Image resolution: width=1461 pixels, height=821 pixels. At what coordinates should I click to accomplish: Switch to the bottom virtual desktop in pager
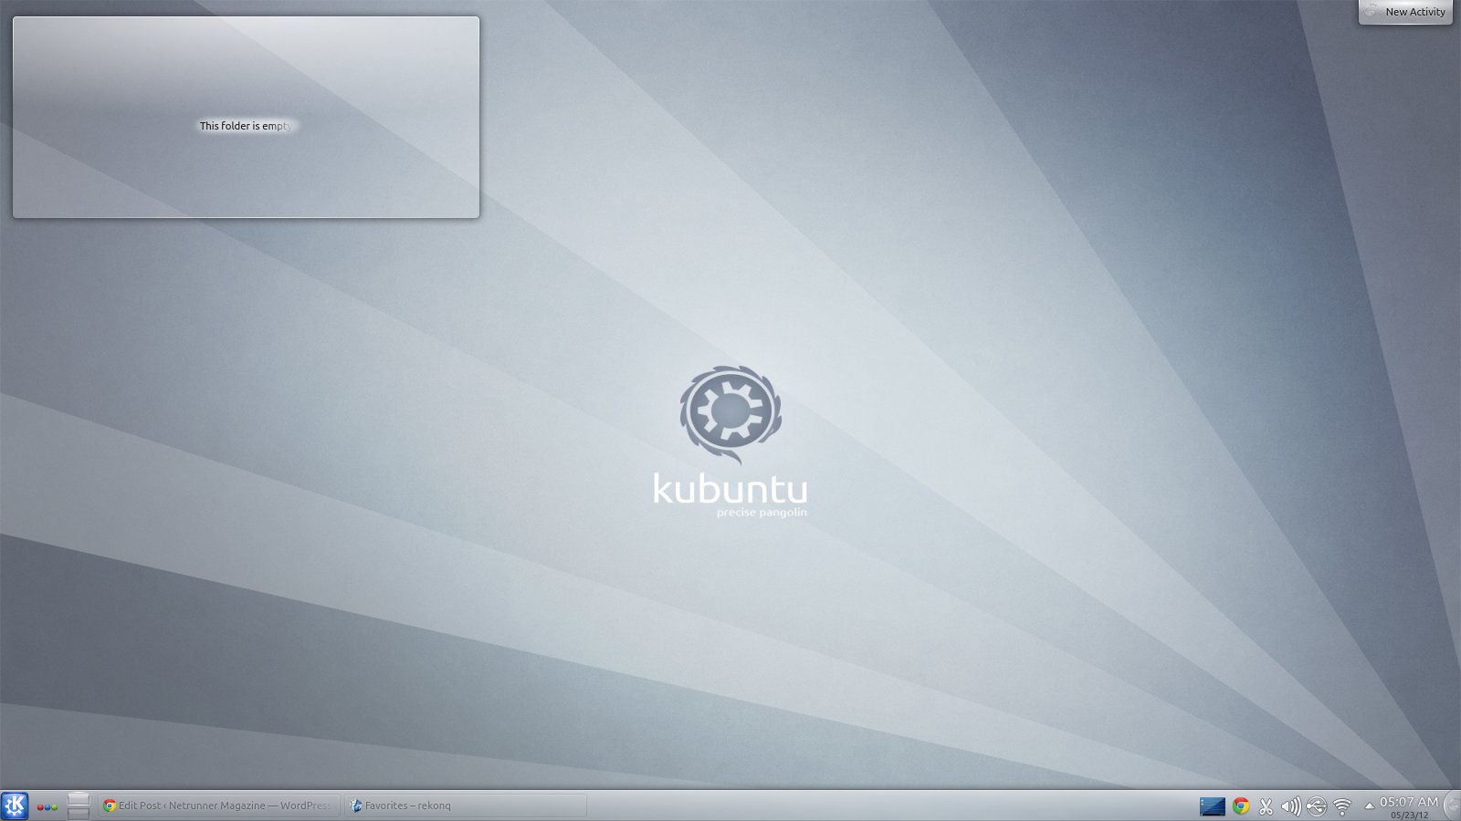[x=79, y=814]
